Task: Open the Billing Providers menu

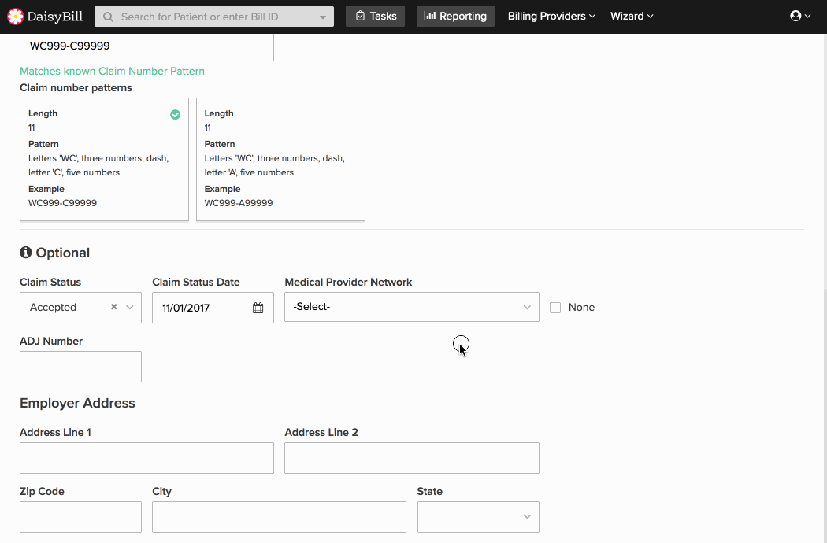Action: pos(551,16)
